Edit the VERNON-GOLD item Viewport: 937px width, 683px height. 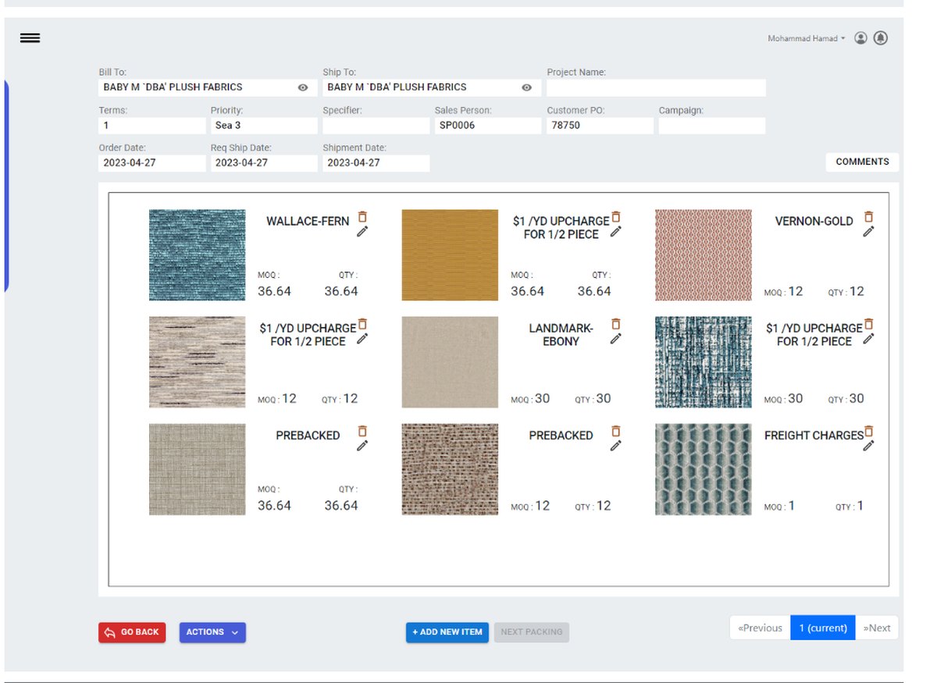[x=868, y=231]
